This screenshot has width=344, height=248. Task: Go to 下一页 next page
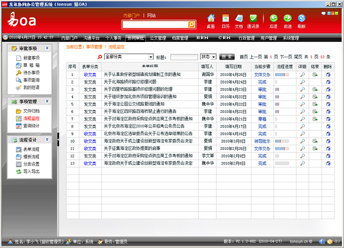click(286, 57)
